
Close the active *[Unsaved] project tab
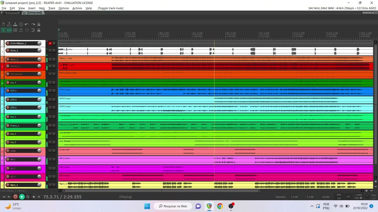click(x=24, y=13)
